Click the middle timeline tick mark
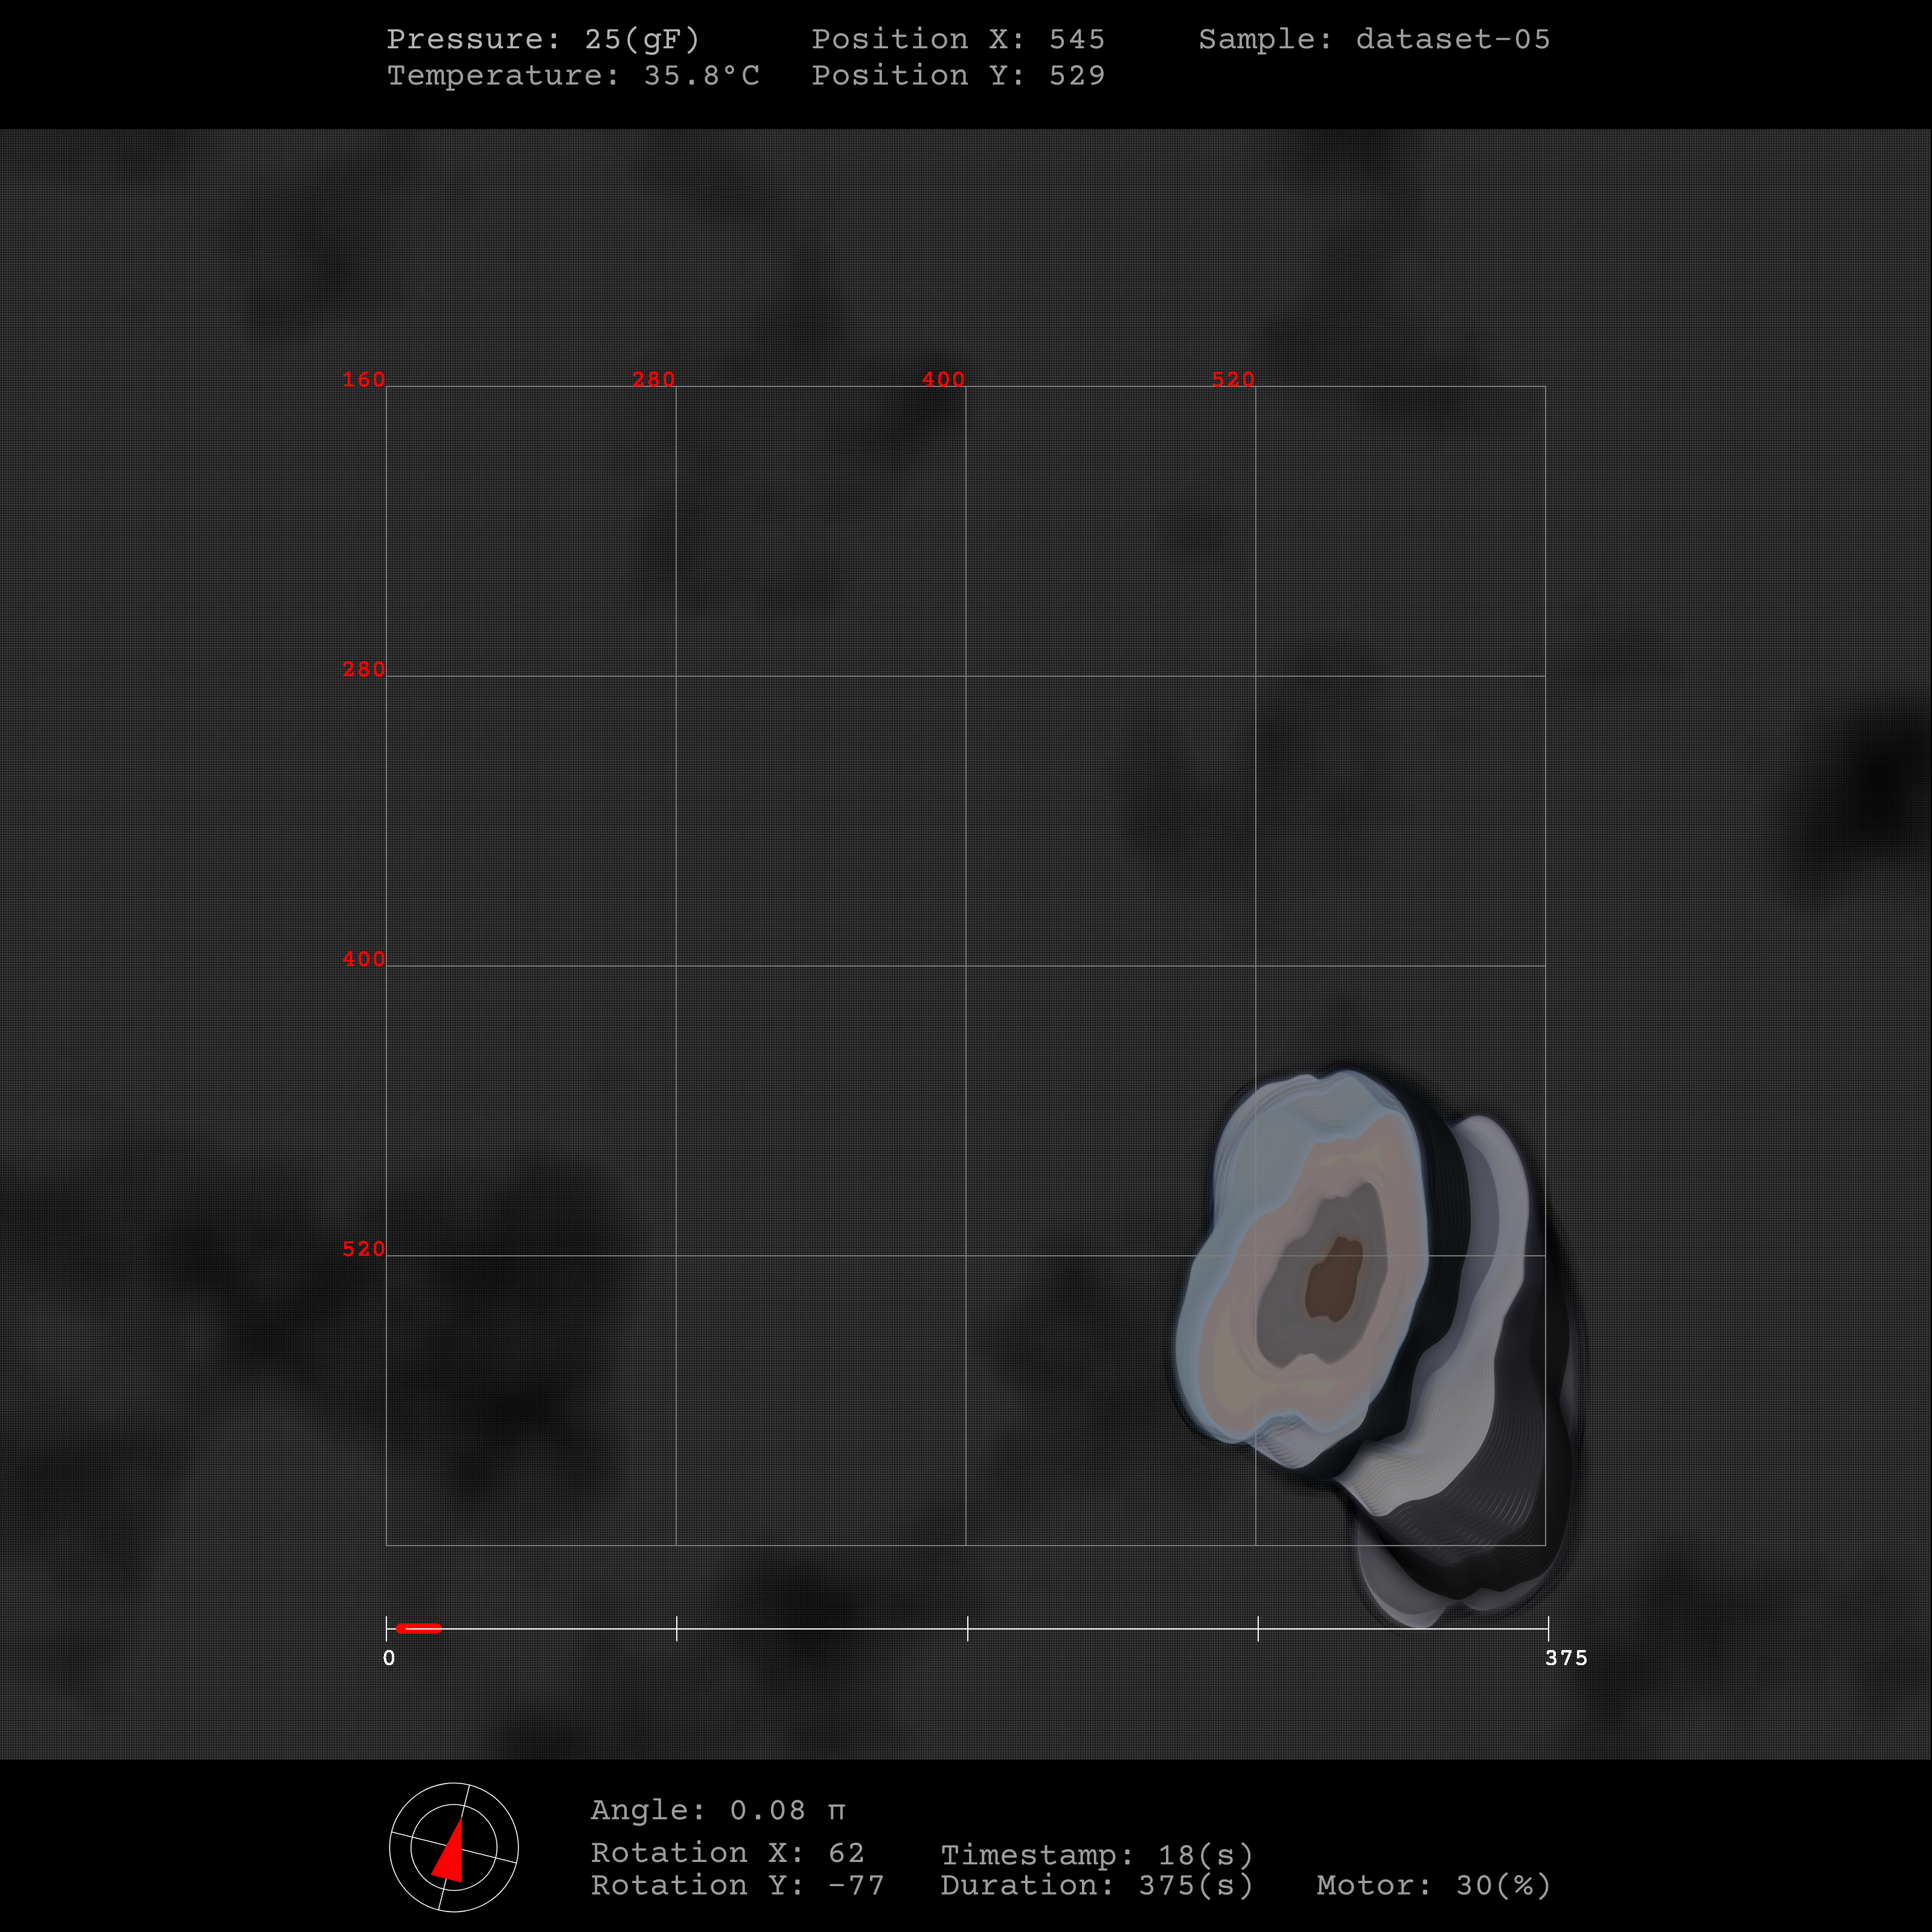The height and width of the screenshot is (1932, 1932). pyautogui.click(x=968, y=1628)
